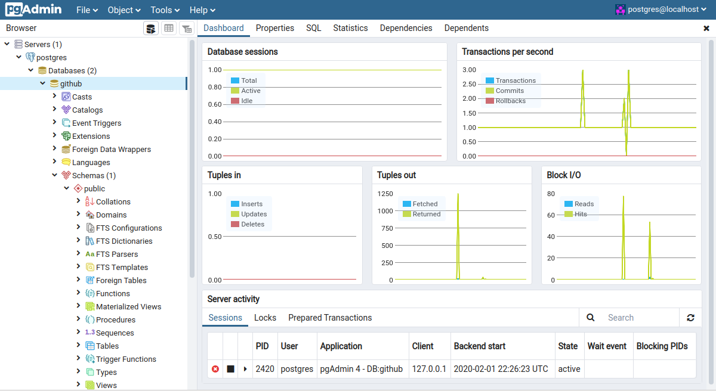716x391 pixels.
Task: Open the Tools menu
Action: pos(165,10)
